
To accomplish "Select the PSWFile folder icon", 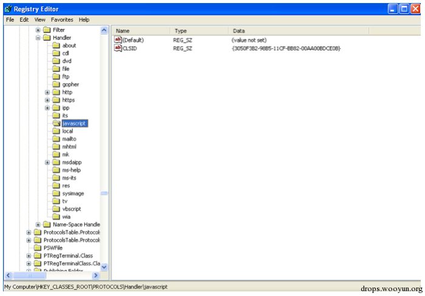I will (38, 248).
